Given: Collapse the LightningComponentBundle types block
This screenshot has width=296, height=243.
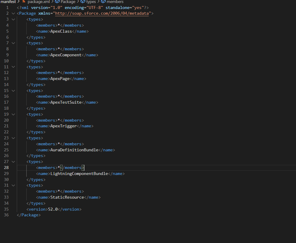Looking at the screenshot, I should 13,162.
